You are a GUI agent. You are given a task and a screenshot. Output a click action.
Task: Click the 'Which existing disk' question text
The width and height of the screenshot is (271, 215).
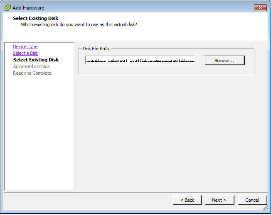click(x=79, y=24)
